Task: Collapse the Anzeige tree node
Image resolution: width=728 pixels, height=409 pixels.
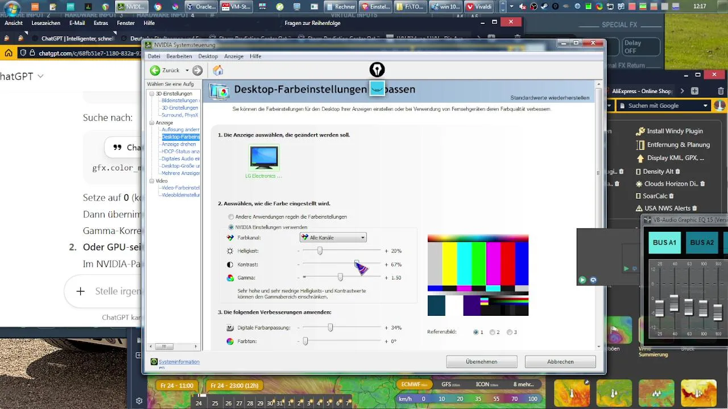Action: (152, 123)
